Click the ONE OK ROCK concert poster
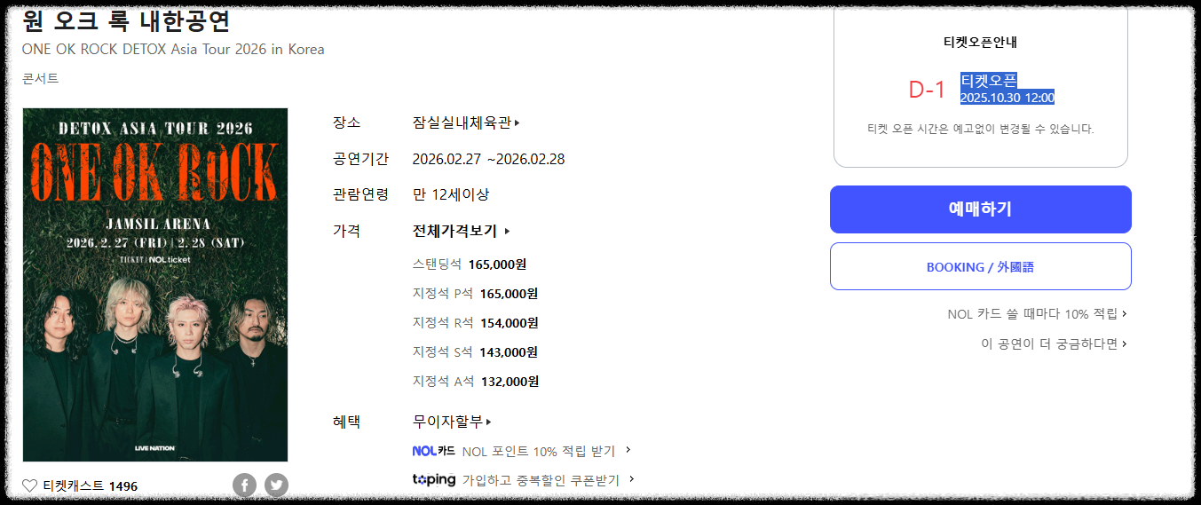This screenshot has width=1201, height=505. click(155, 285)
